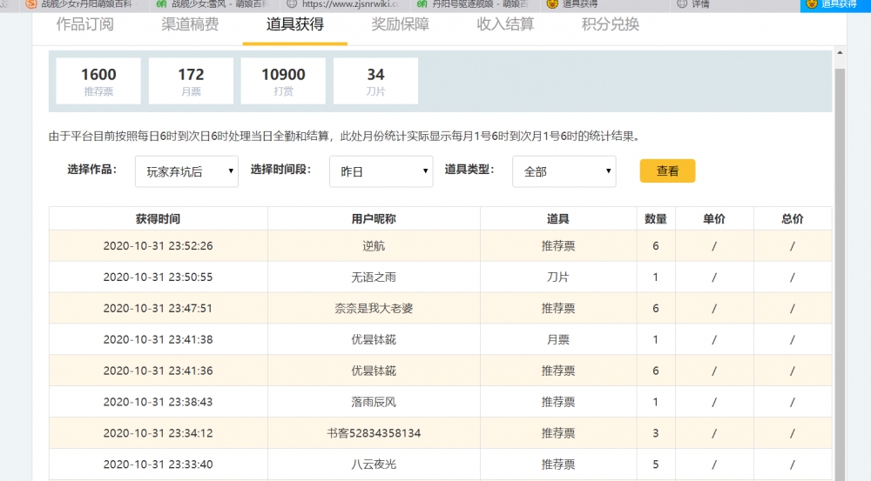Image resolution: width=871 pixels, height=481 pixels.
Task: Click the page's vertical scrollbar
Action: [x=840, y=261]
